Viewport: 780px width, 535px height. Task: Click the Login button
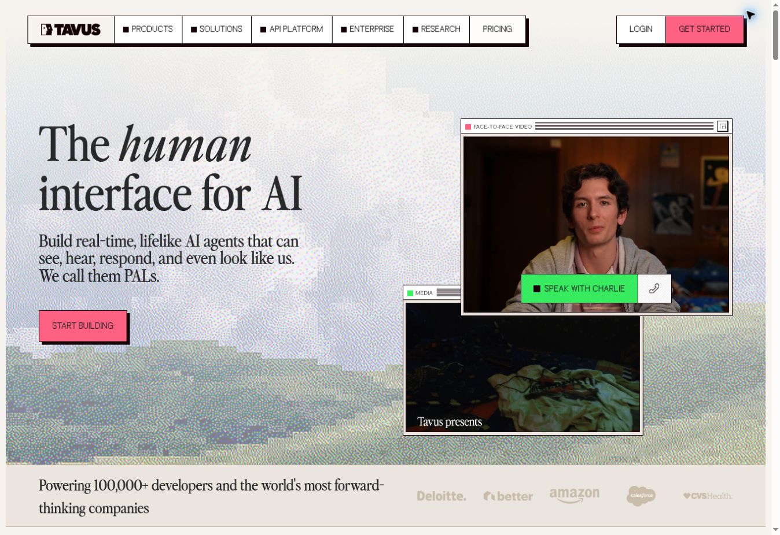click(x=641, y=29)
